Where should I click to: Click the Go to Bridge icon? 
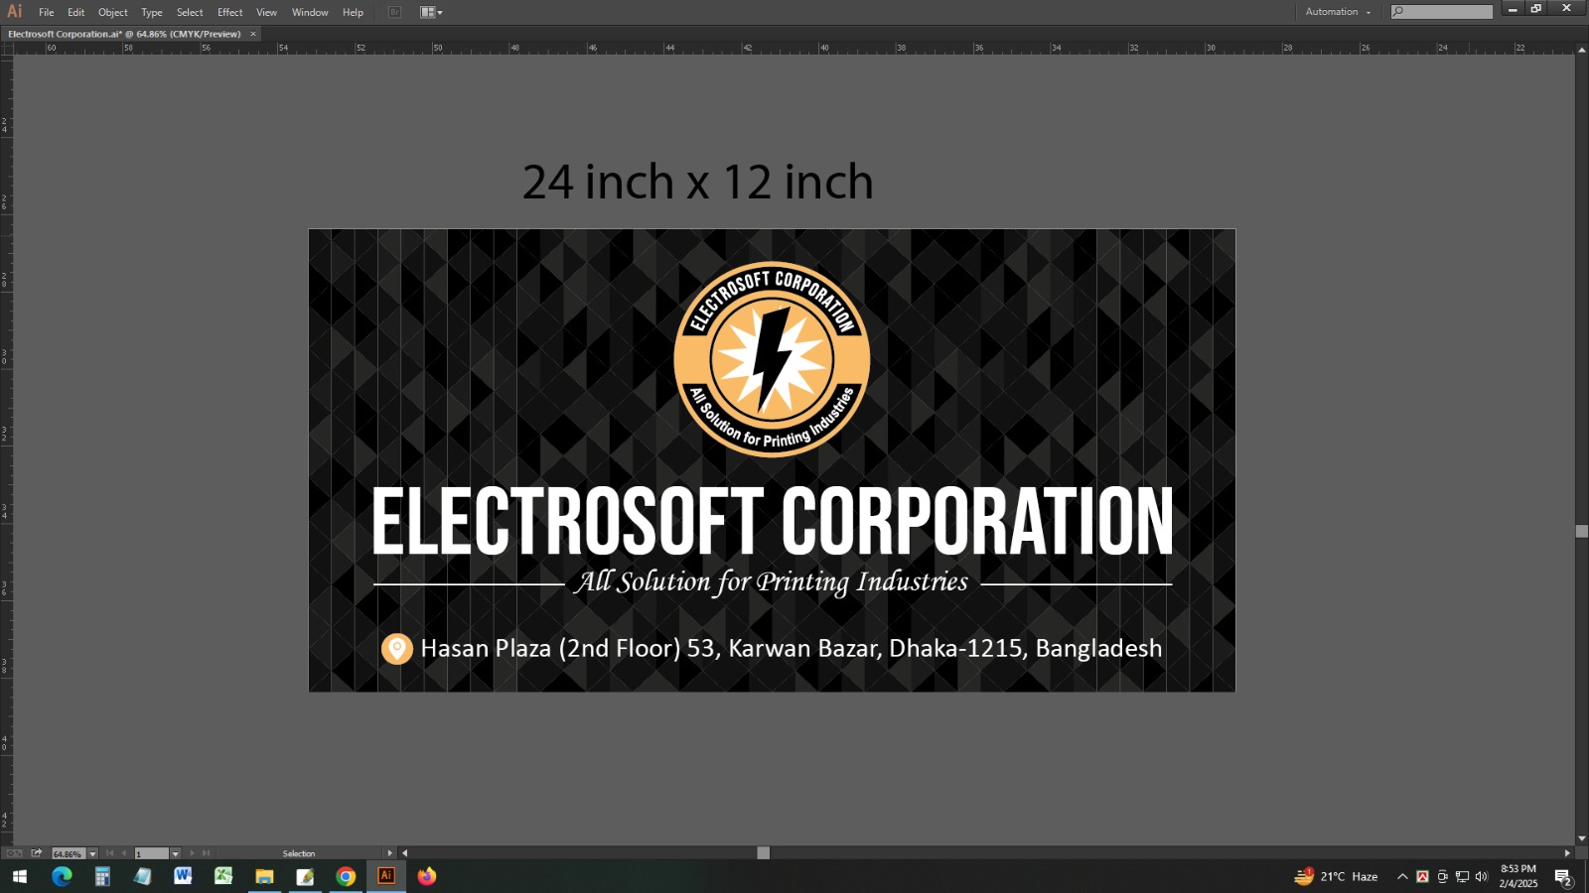coord(394,12)
